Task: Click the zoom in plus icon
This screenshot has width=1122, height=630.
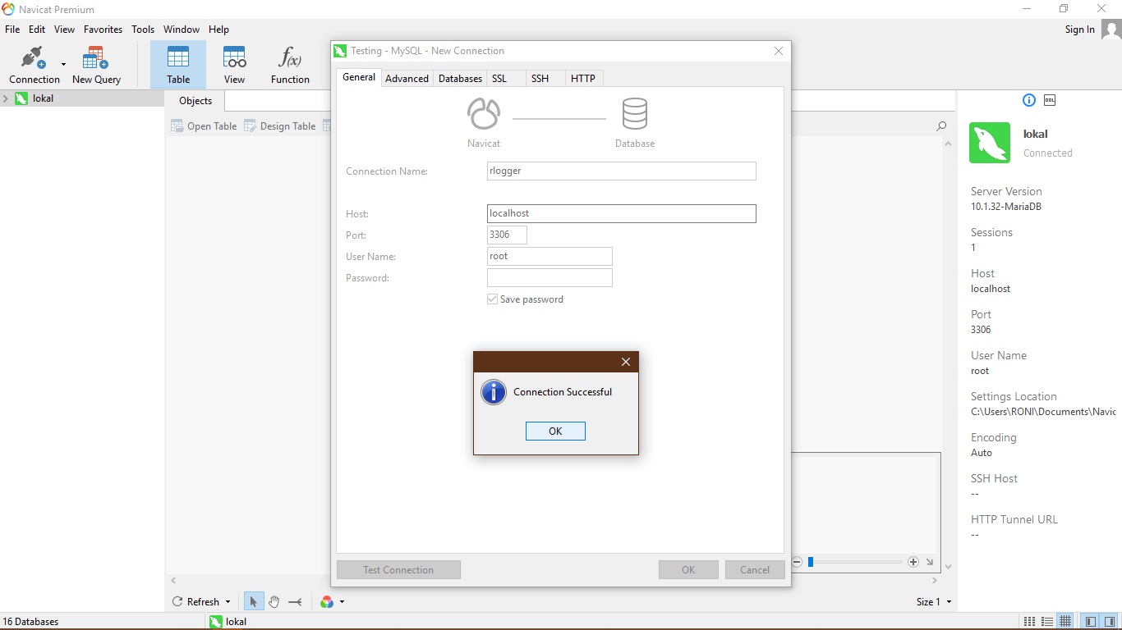Action: (913, 562)
